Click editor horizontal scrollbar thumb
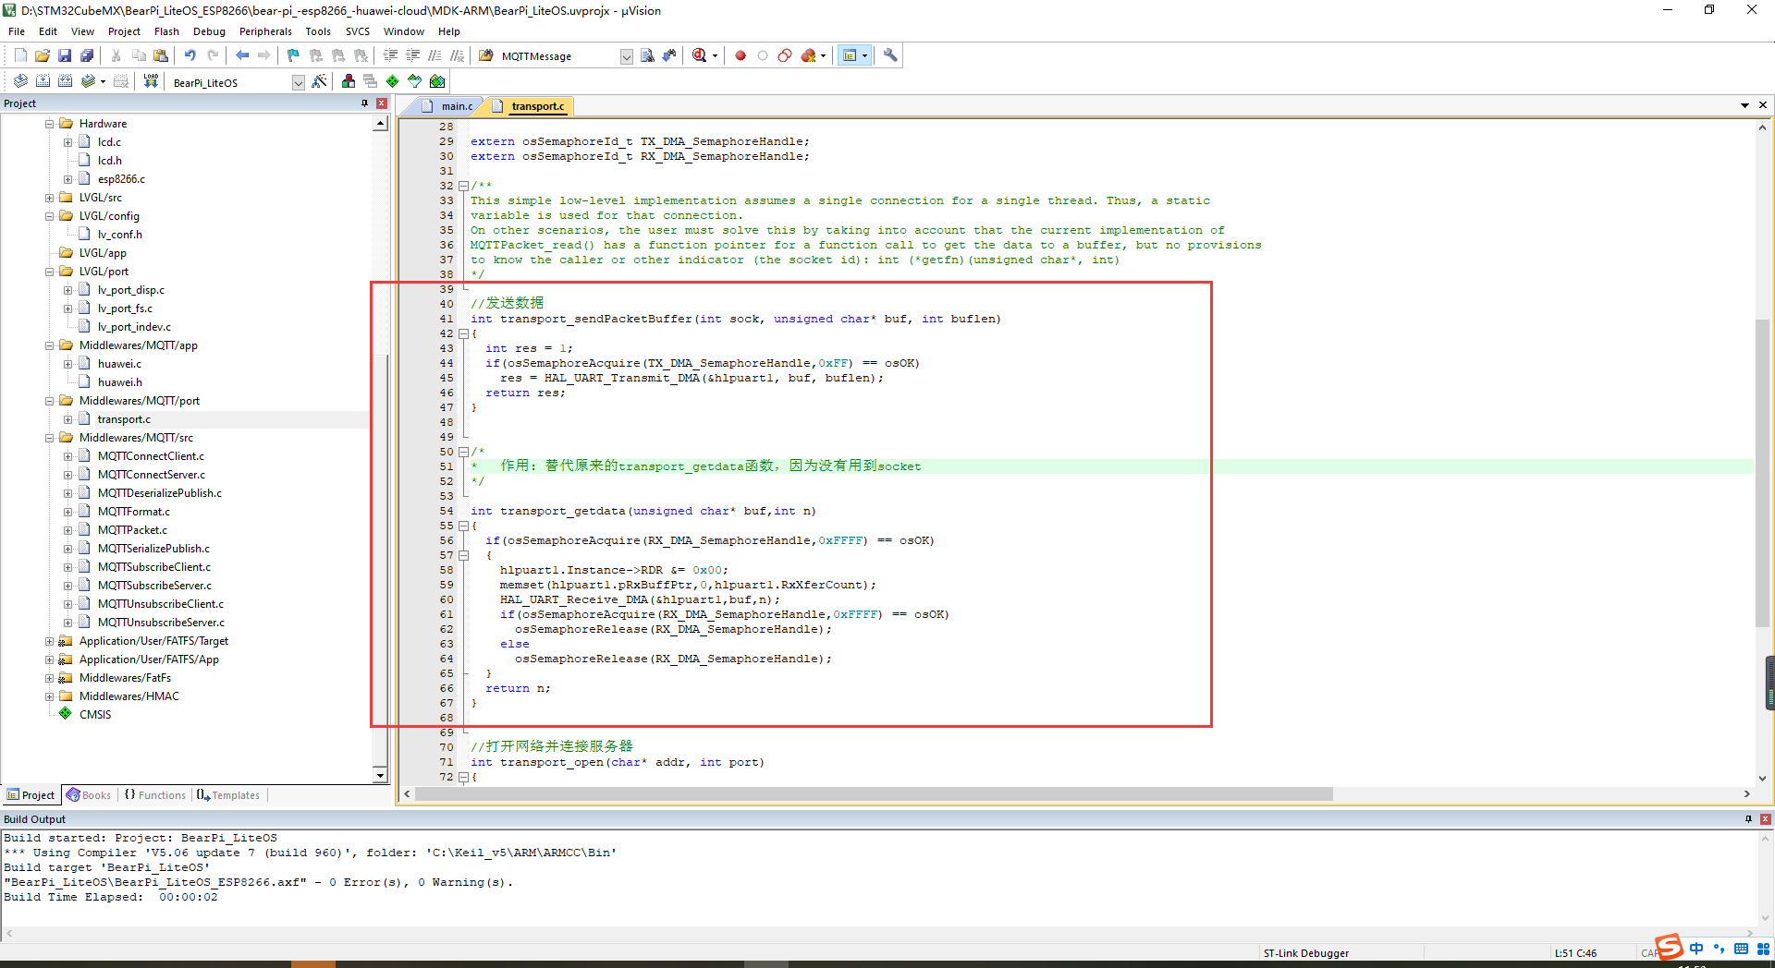The height and width of the screenshot is (968, 1775). [x=874, y=794]
